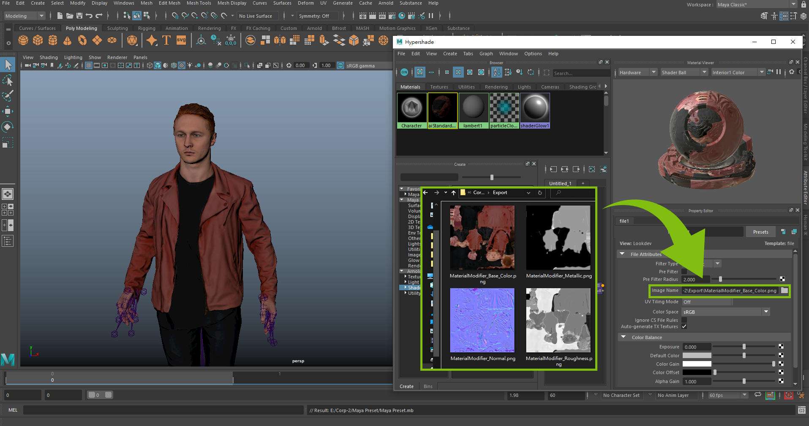
Task: Select the Paint Selection tool
Action: click(8, 96)
